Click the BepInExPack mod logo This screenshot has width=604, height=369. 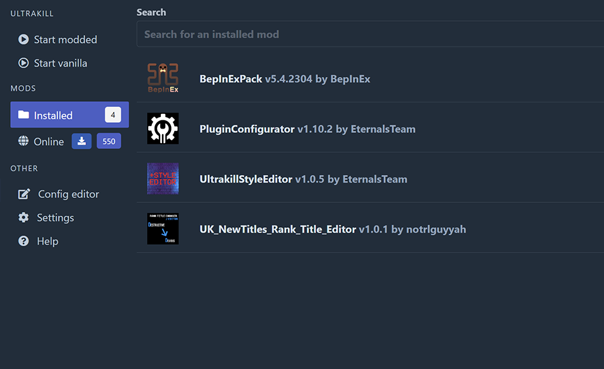163,78
